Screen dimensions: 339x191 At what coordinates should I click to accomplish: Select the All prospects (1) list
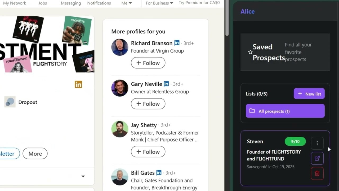click(x=285, y=111)
